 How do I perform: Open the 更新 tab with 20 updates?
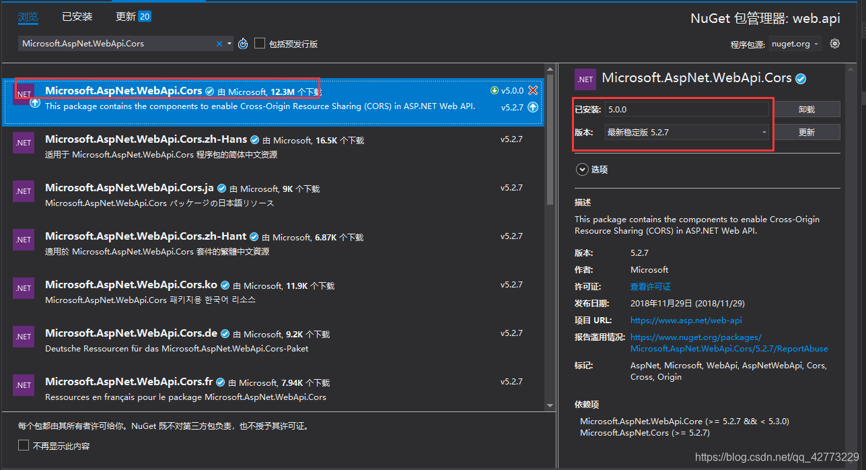[x=133, y=16]
